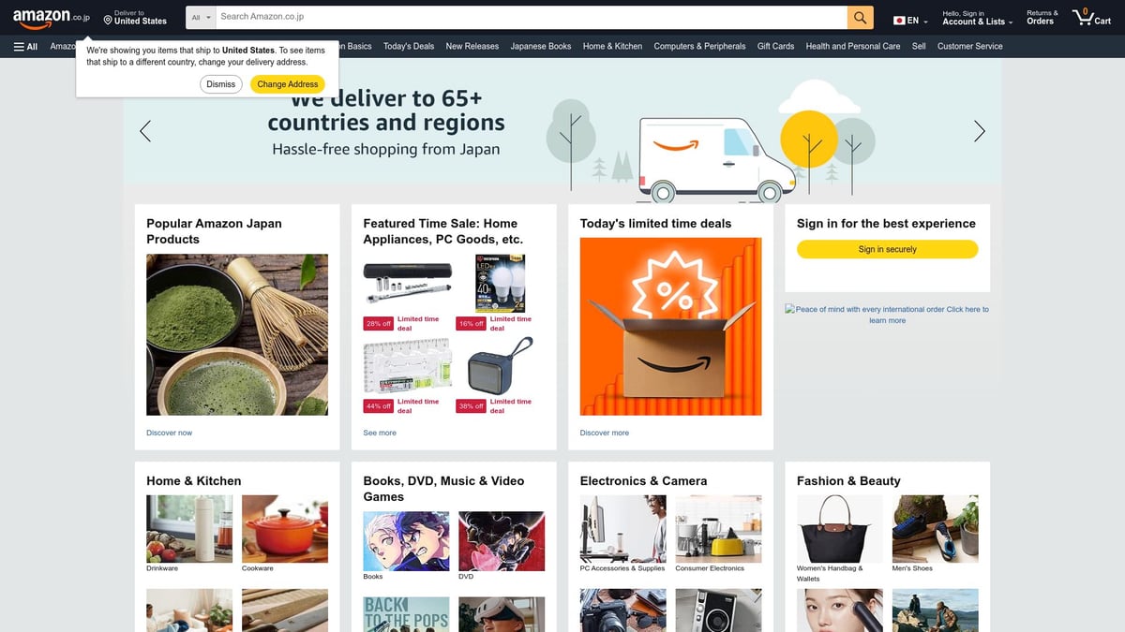This screenshot has width=1125, height=632.
Task: Click the Search Amazon.co.jp input field
Action: [x=532, y=18]
